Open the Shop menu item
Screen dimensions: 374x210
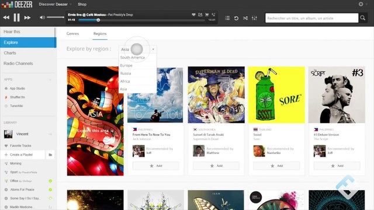[x=82, y=4]
